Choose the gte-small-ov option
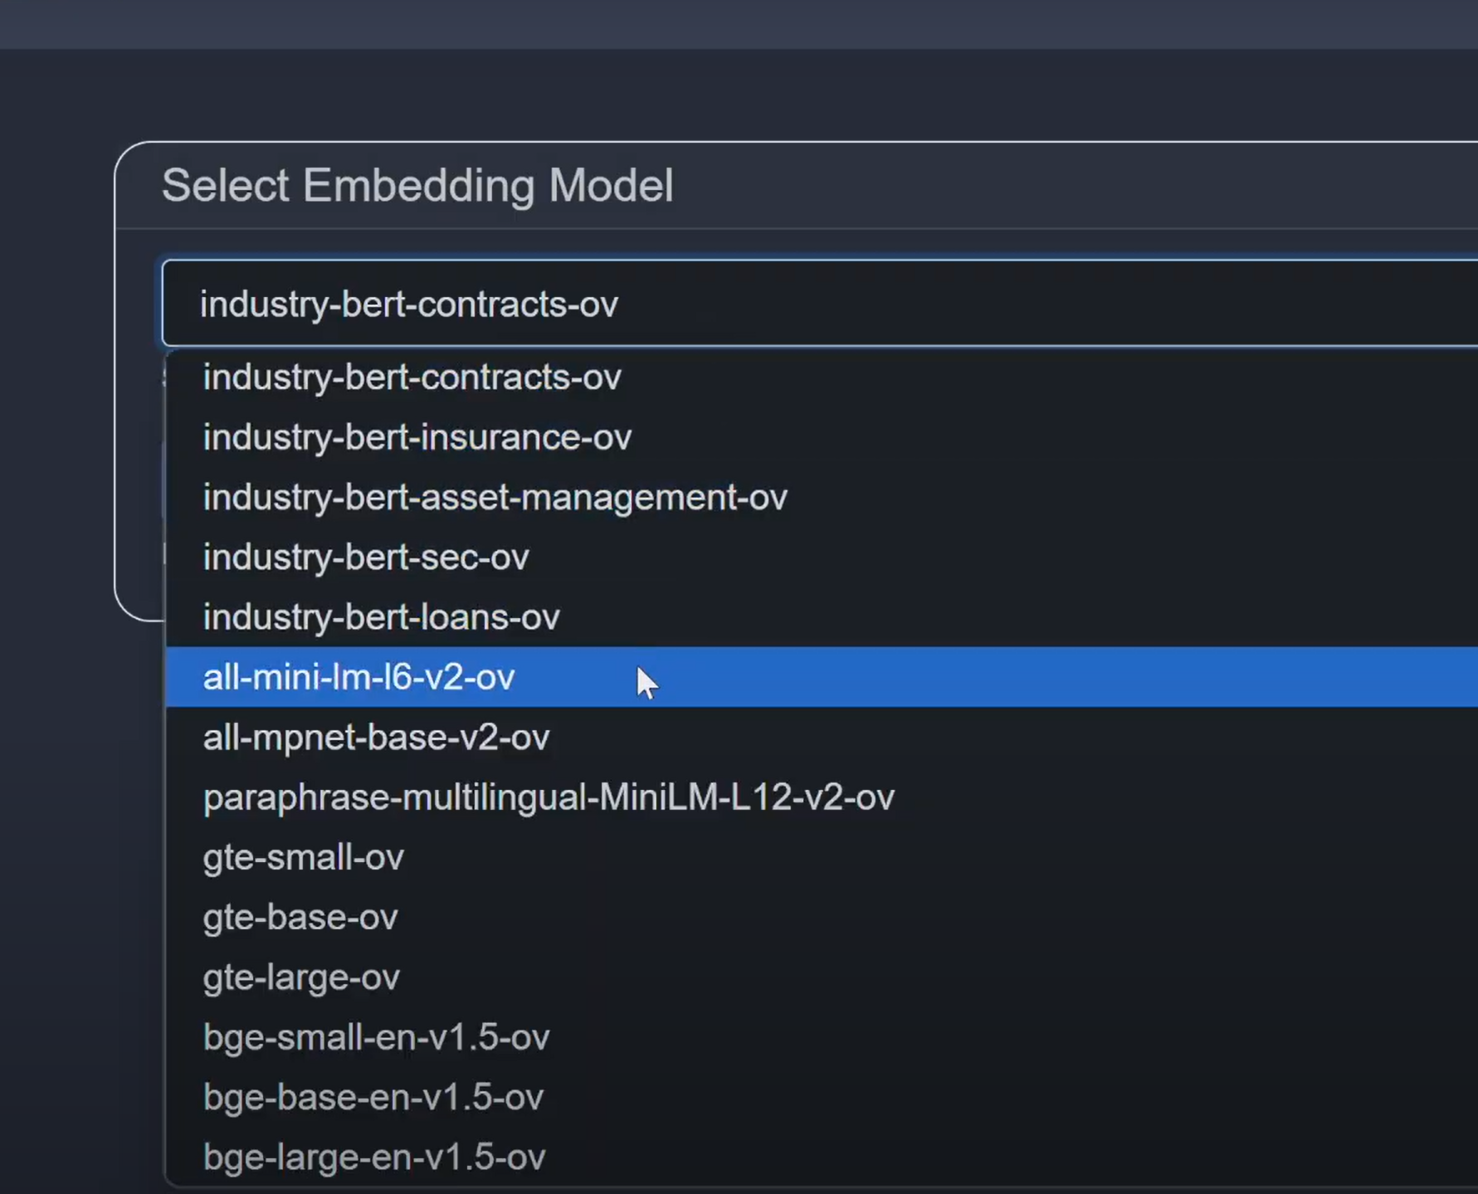The height and width of the screenshot is (1194, 1478). pyautogui.click(x=303, y=857)
